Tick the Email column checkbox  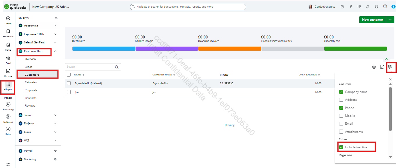click(341, 124)
